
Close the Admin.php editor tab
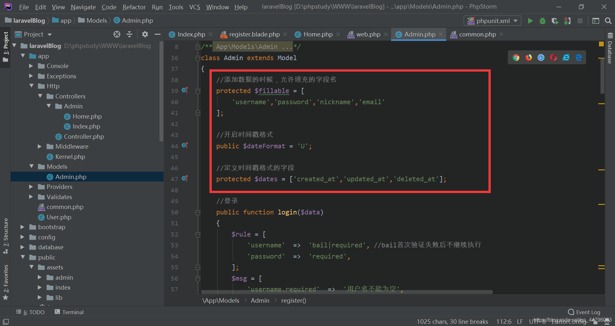pos(441,34)
